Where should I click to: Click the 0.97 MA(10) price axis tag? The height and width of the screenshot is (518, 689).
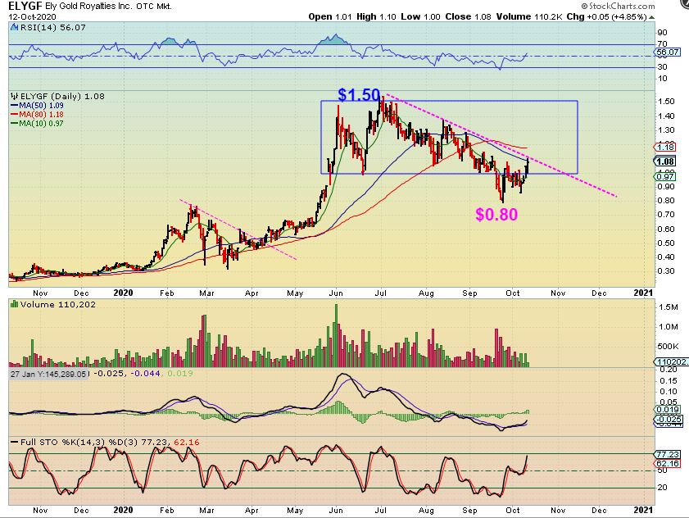coord(666,176)
